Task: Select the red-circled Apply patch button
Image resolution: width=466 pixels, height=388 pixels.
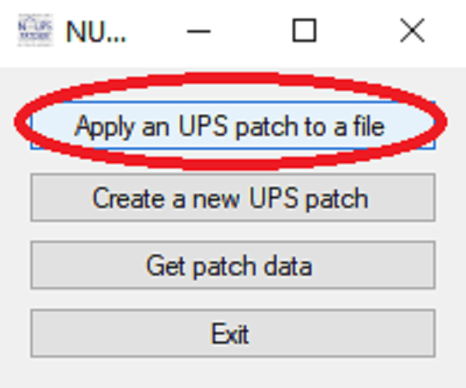Action: click(231, 126)
